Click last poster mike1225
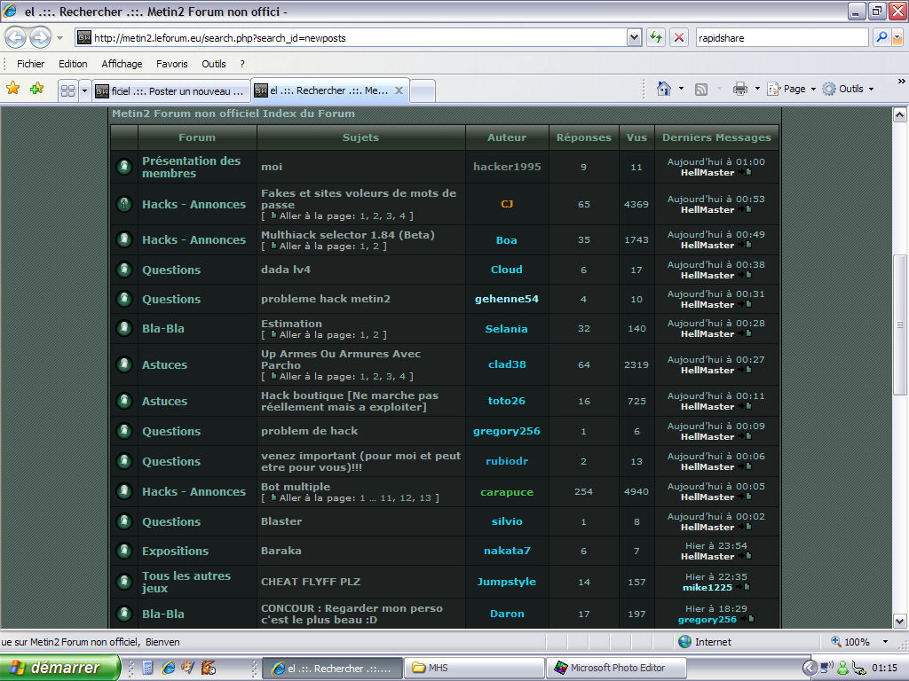This screenshot has height=681, width=909. pos(707,587)
